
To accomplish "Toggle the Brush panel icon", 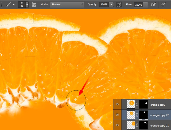I will click(34, 5).
